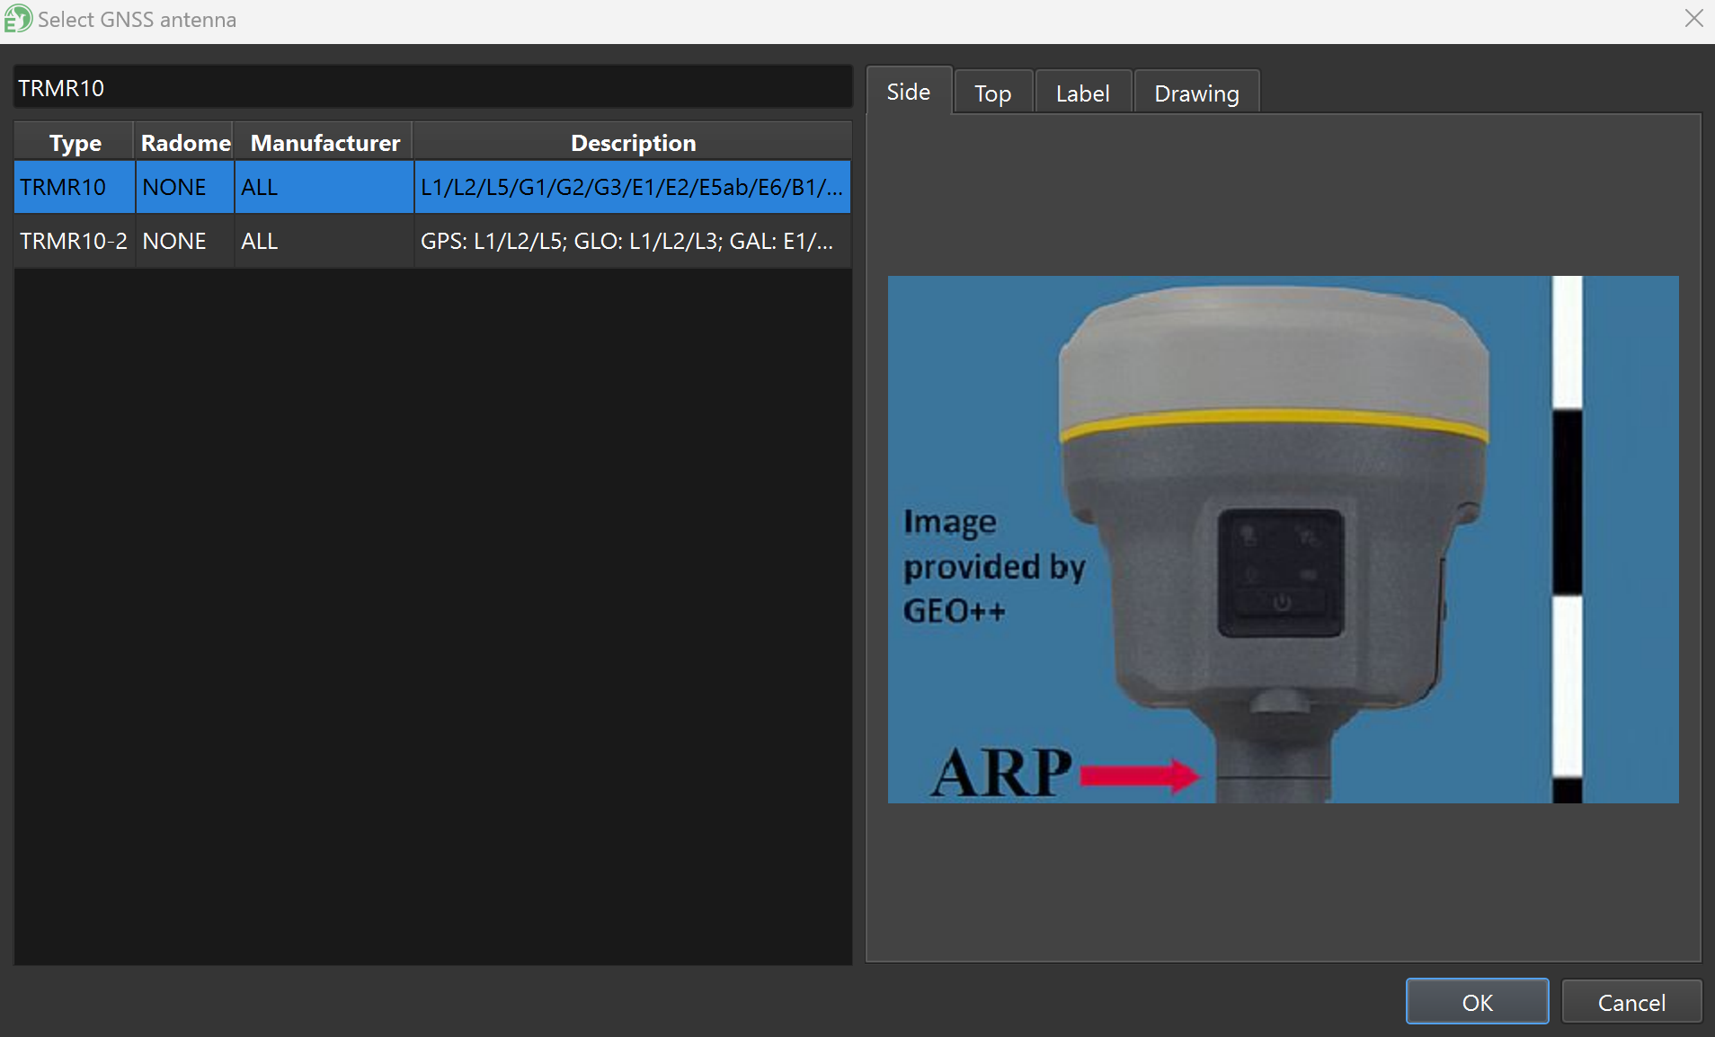Select the TRMR10 type cell in the first row

pos(63,187)
